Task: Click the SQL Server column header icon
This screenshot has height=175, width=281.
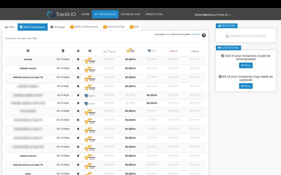Action: [195, 51]
